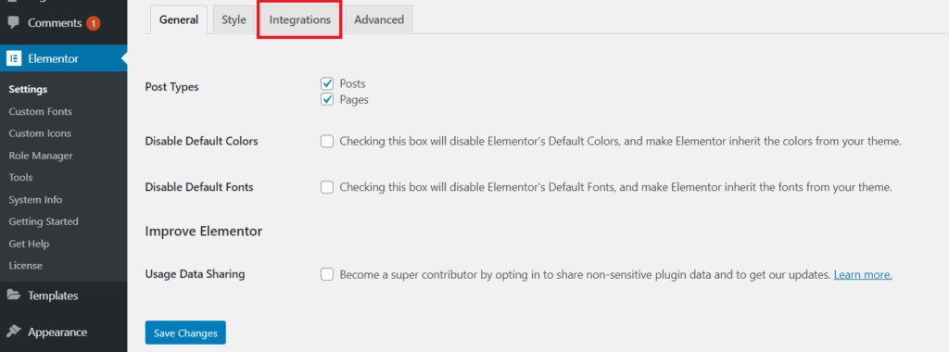Uncheck the Posts post type checkbox
The width and height of the screenshot is (949, 352).
pos(327,83)
